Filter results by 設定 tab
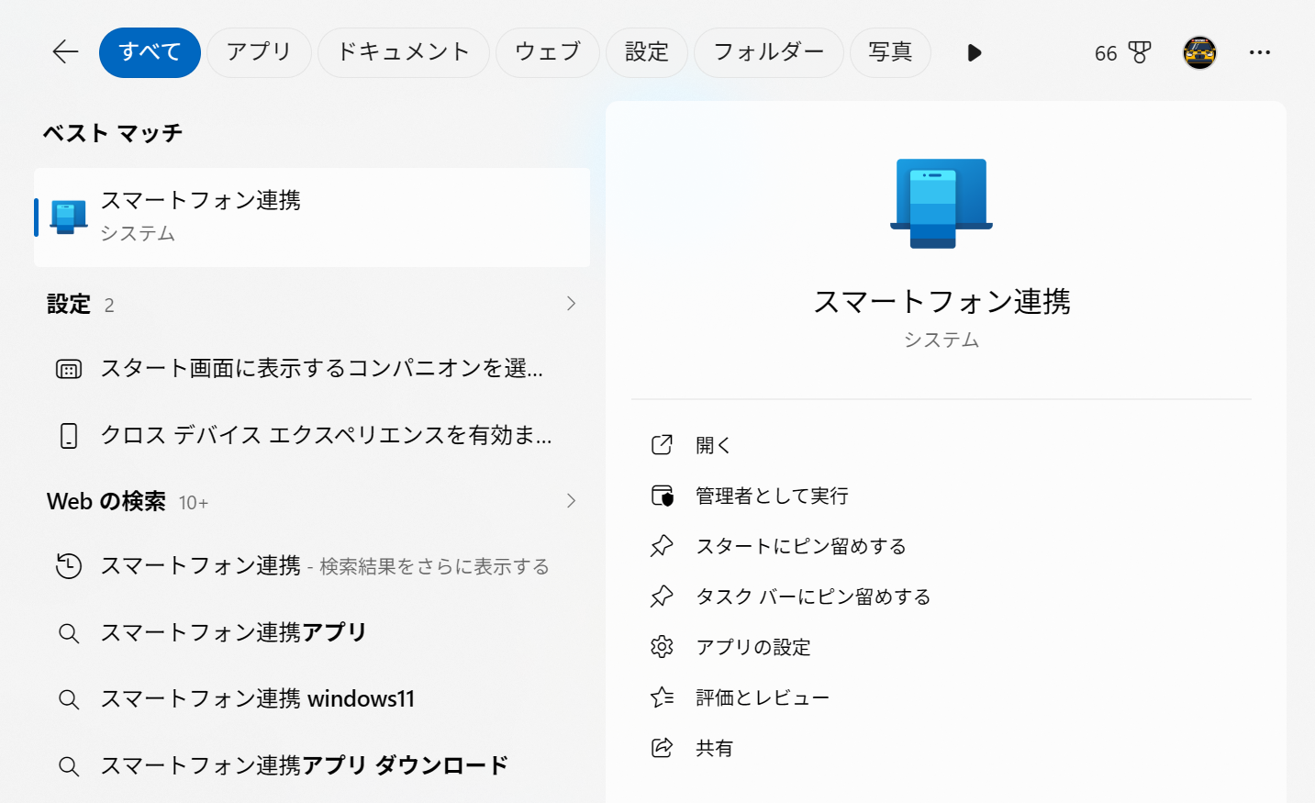This screenshot has width=1315, height=803. pyautogui.click(x=647, y=52)
